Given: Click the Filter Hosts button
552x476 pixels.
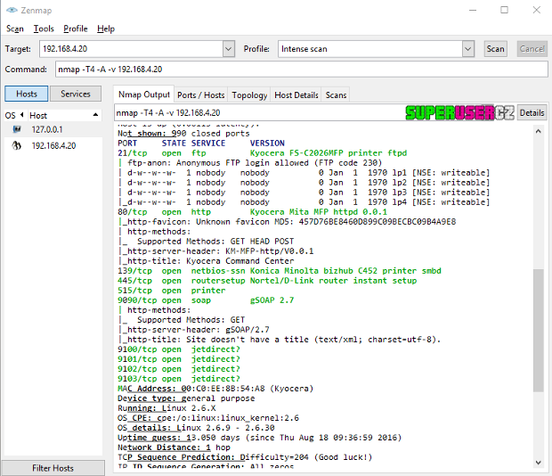Looking at the screenshot, I should (53, 468).
